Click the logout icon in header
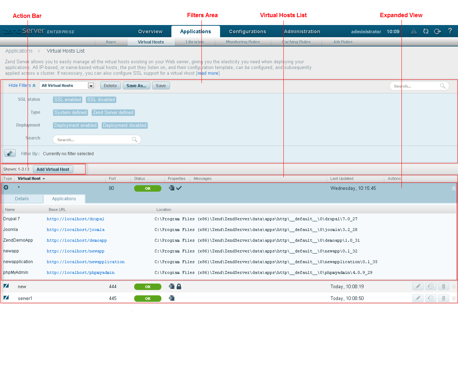Viewport: 458px width, 369px height. click(437, 31)
